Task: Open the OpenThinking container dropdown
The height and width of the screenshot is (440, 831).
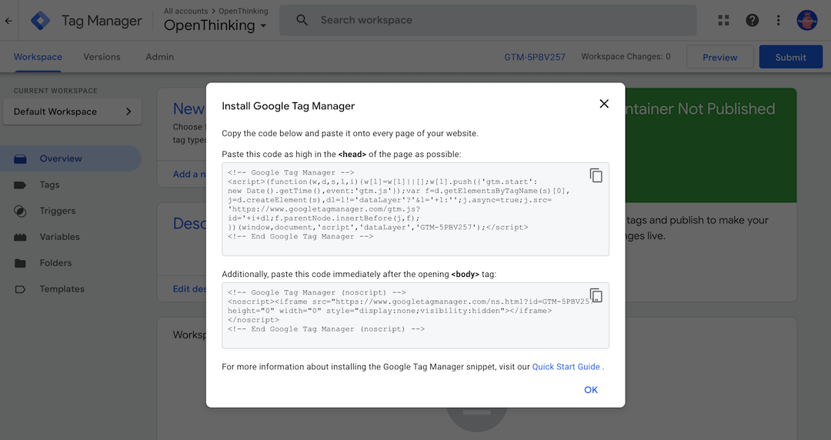Action: click(x=215, y=25)
